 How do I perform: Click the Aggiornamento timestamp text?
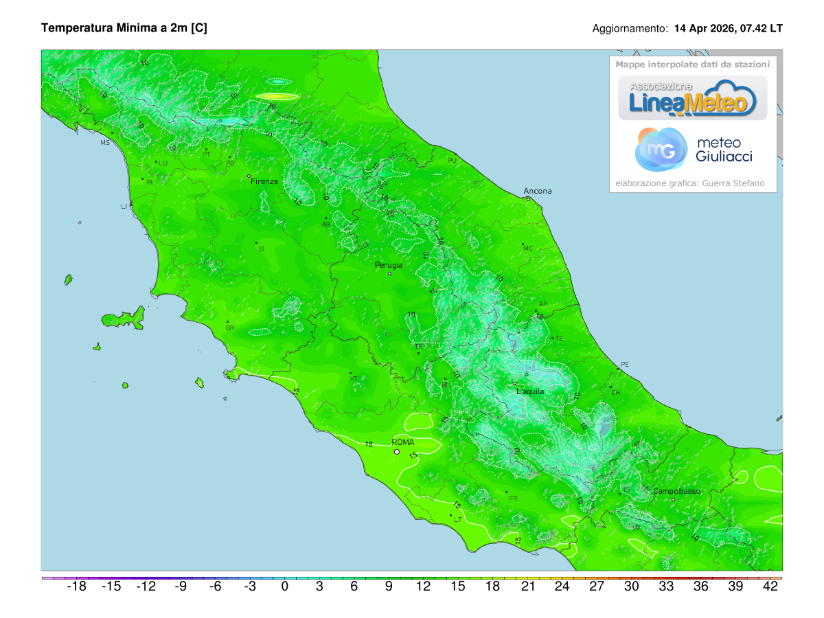[x=687, y=29]
